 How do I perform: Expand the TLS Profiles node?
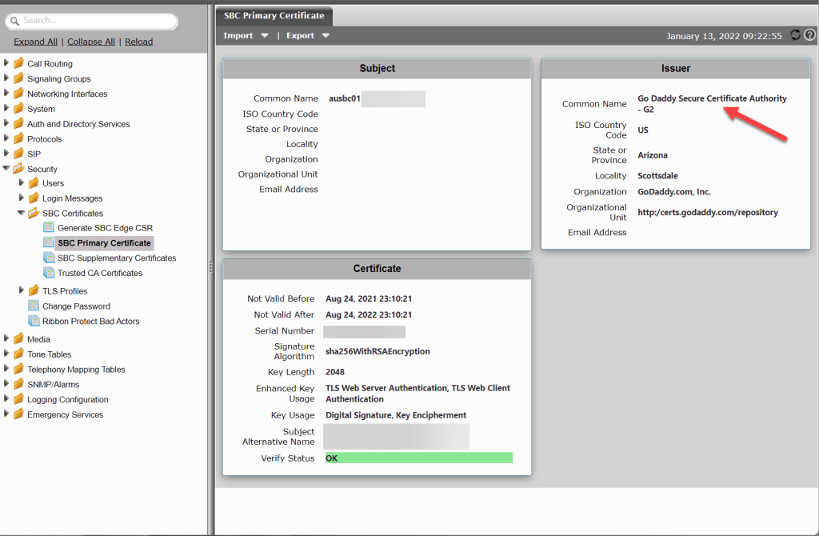[22, 290]
